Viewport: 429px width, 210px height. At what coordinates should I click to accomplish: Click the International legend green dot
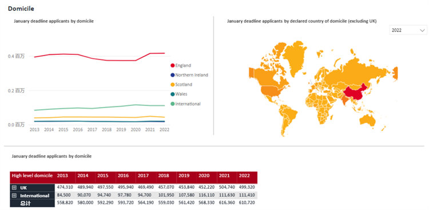tap(173, 104)
